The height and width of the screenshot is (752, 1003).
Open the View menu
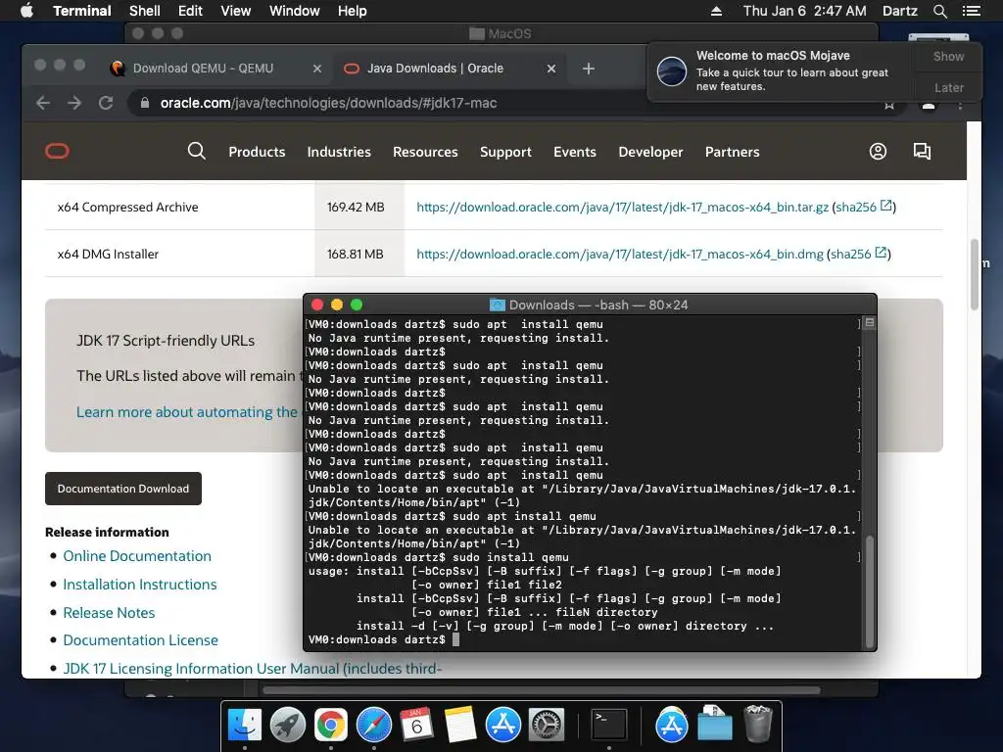pos(235,11)
